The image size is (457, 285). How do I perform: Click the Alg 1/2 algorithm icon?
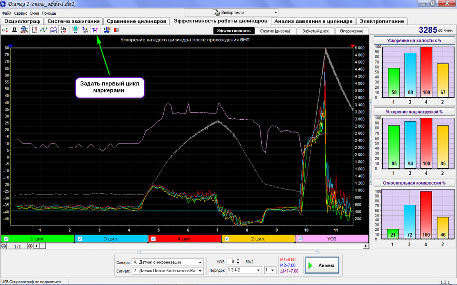tap(63, 29)
